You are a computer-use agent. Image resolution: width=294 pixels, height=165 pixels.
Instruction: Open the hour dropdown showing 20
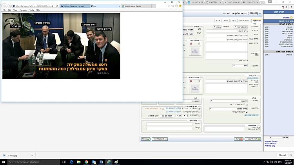pos(180,116)
